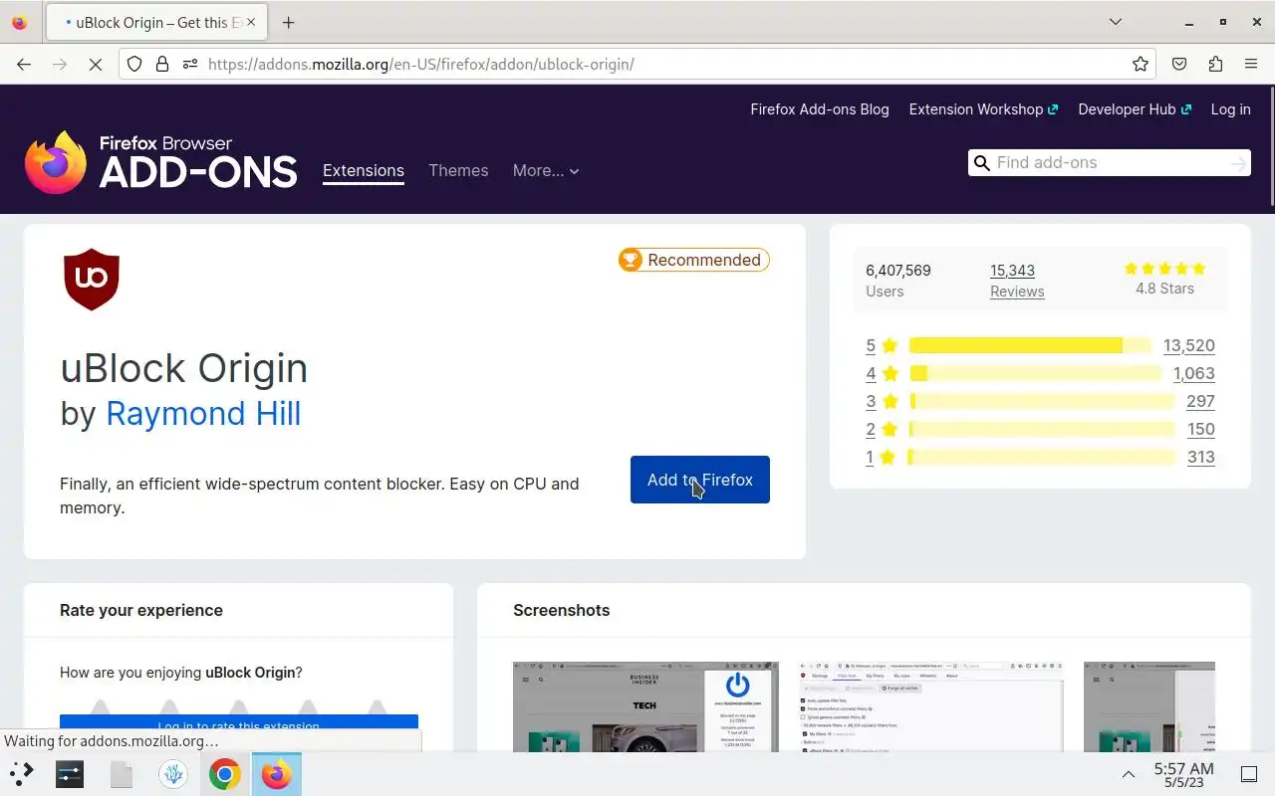Click the search magnifier icon in Find add-ons

click(x=981, y=163)
